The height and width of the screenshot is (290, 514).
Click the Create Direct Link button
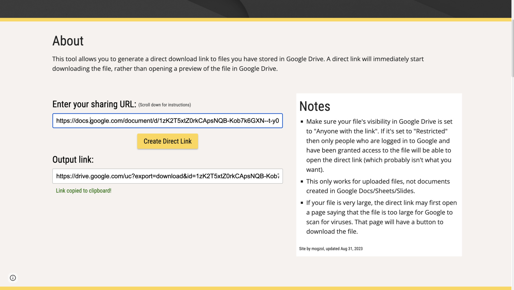point(167,141)
